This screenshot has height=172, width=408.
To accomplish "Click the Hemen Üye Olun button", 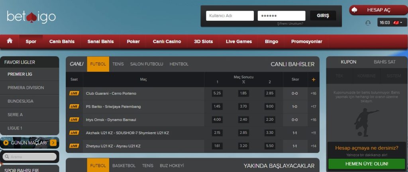I will coord(366,164).
